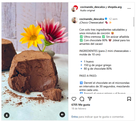The image size is (136, 122).
Task: Click the verified badge next to cocinando_descalza
Action: [106, 19]
